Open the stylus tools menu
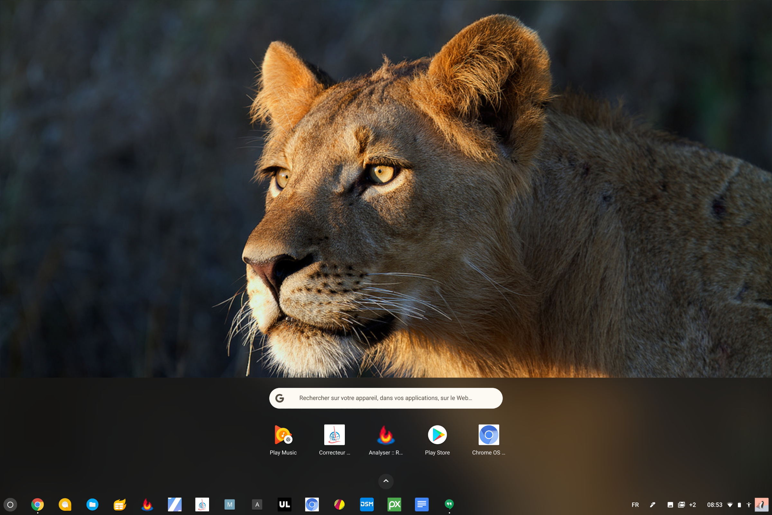Screen dimensions: 772x515 [653, 505]
